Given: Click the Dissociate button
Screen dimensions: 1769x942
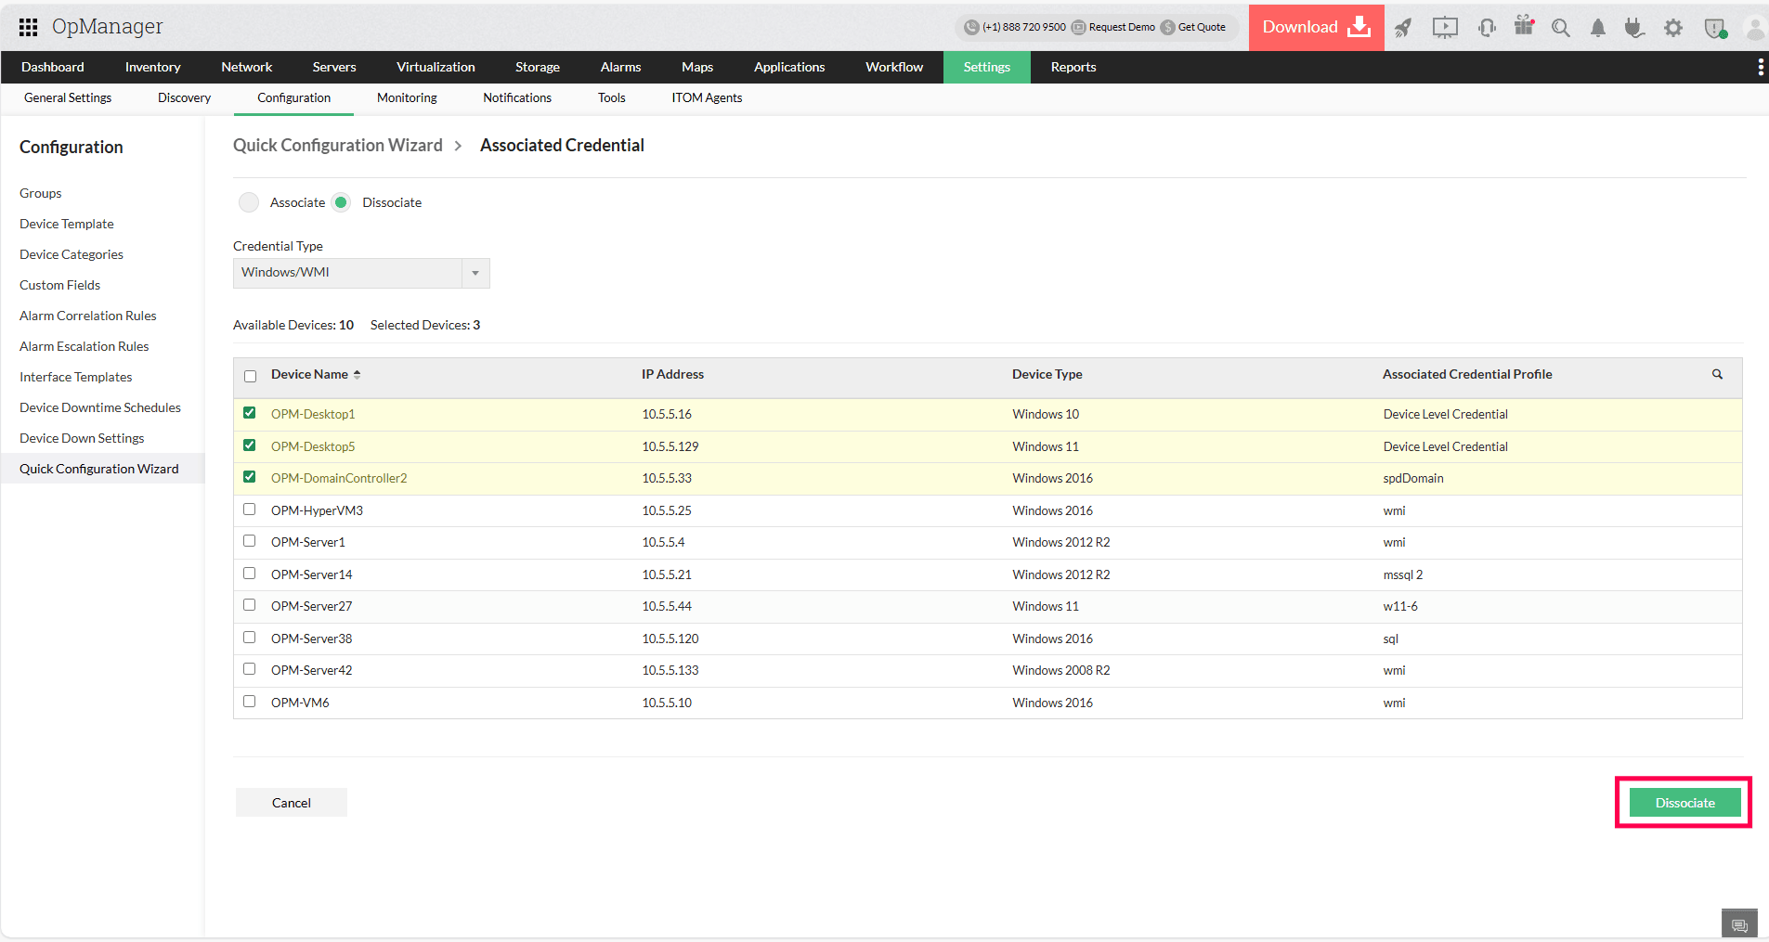Looking at the screenshot, I should tap(1684, 802).
